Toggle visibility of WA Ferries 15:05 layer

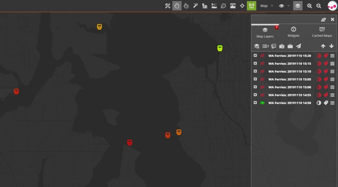click(262, 79)
